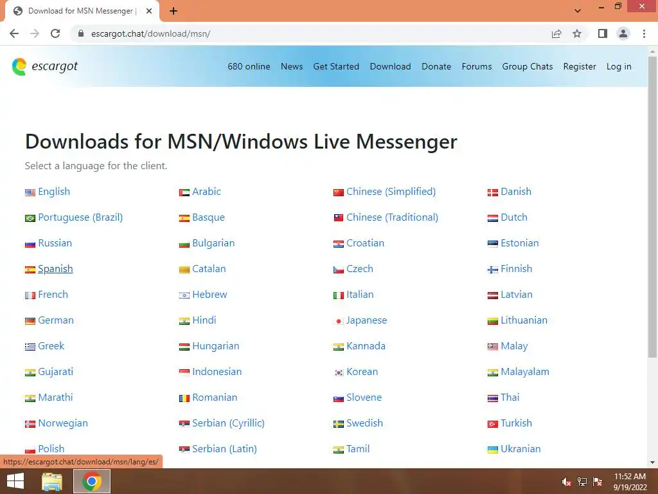Click the Brazil flag beside Portuguese
658x494 pixels.
(30, 218)
